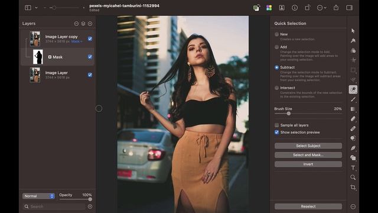
Task: Select the Image Layer copy thumbnail
Action: point(35,38)
